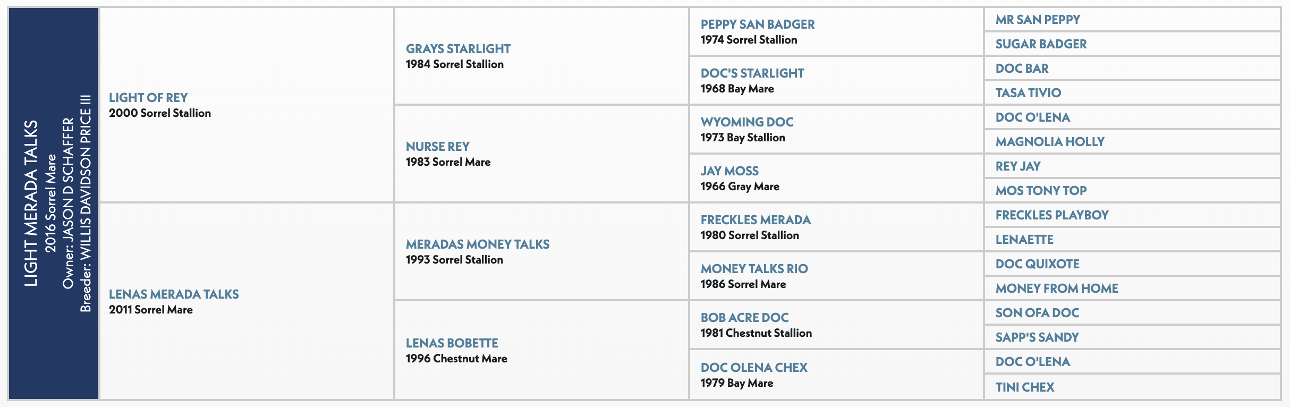
Task: Open the LIGHT OF REY horse link
Action: (x=148, y=98)
